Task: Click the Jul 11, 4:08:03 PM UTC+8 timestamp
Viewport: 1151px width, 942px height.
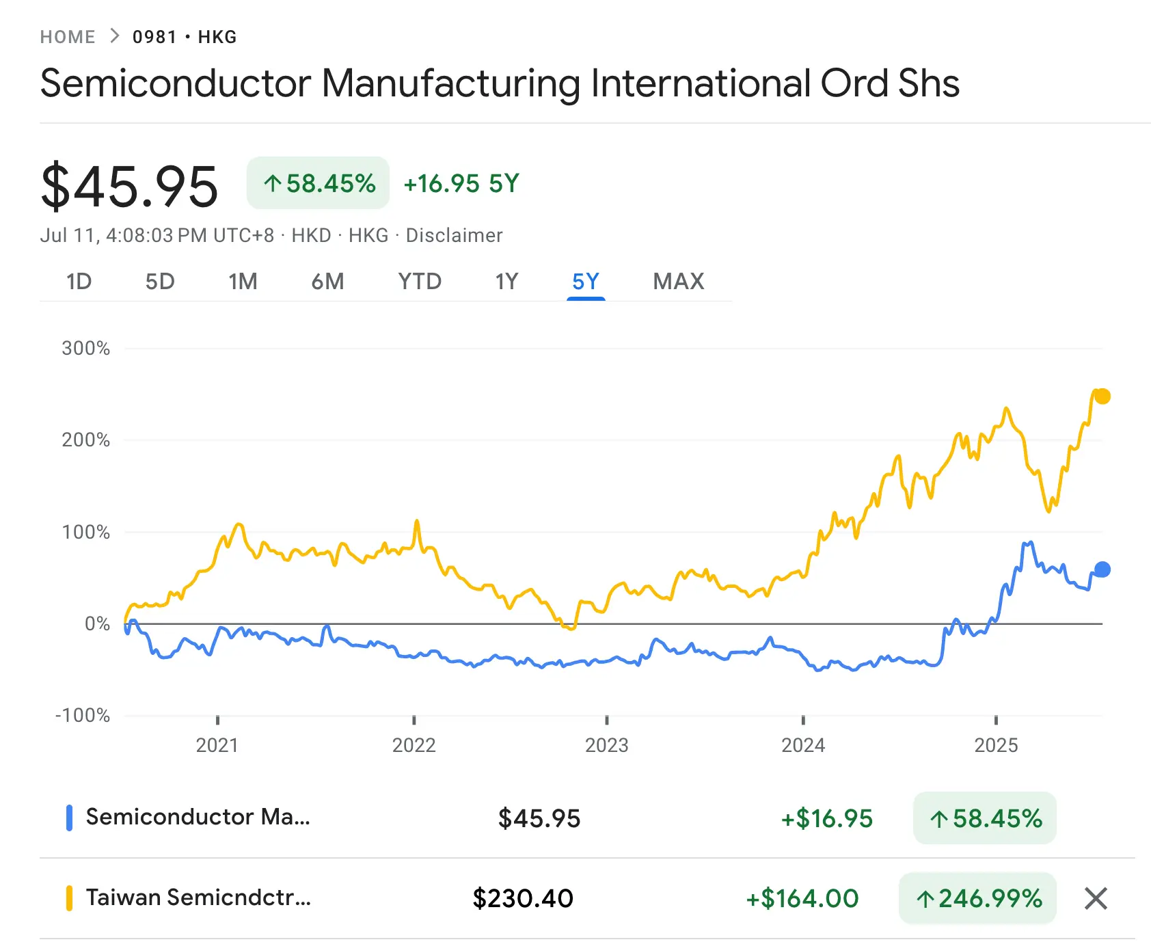Action: [157, 235]
